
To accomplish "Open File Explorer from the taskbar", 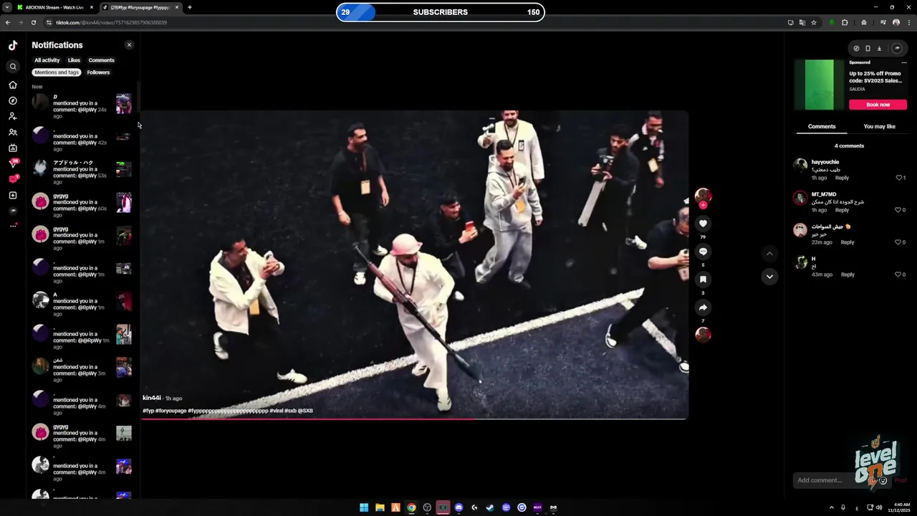I will (380, 507).
